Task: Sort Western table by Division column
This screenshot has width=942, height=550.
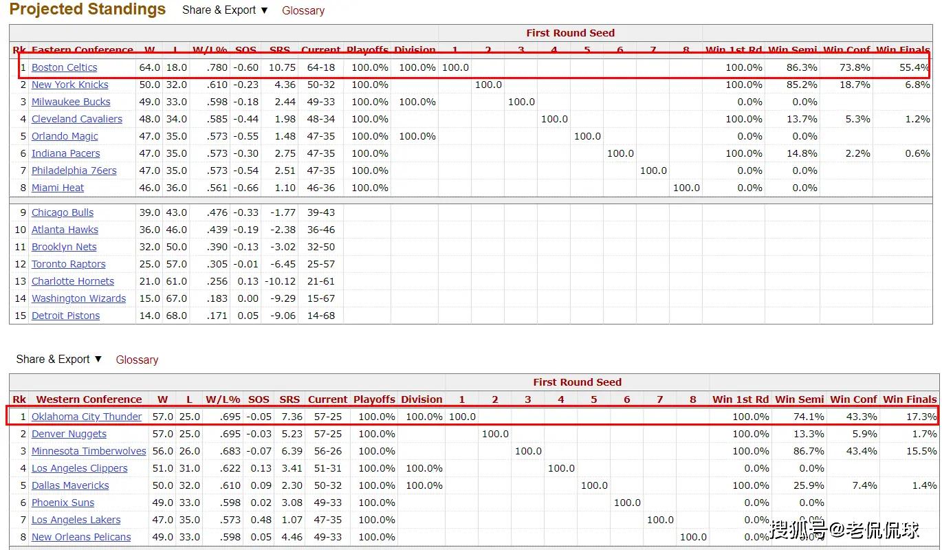Action: tap(421, 399)
